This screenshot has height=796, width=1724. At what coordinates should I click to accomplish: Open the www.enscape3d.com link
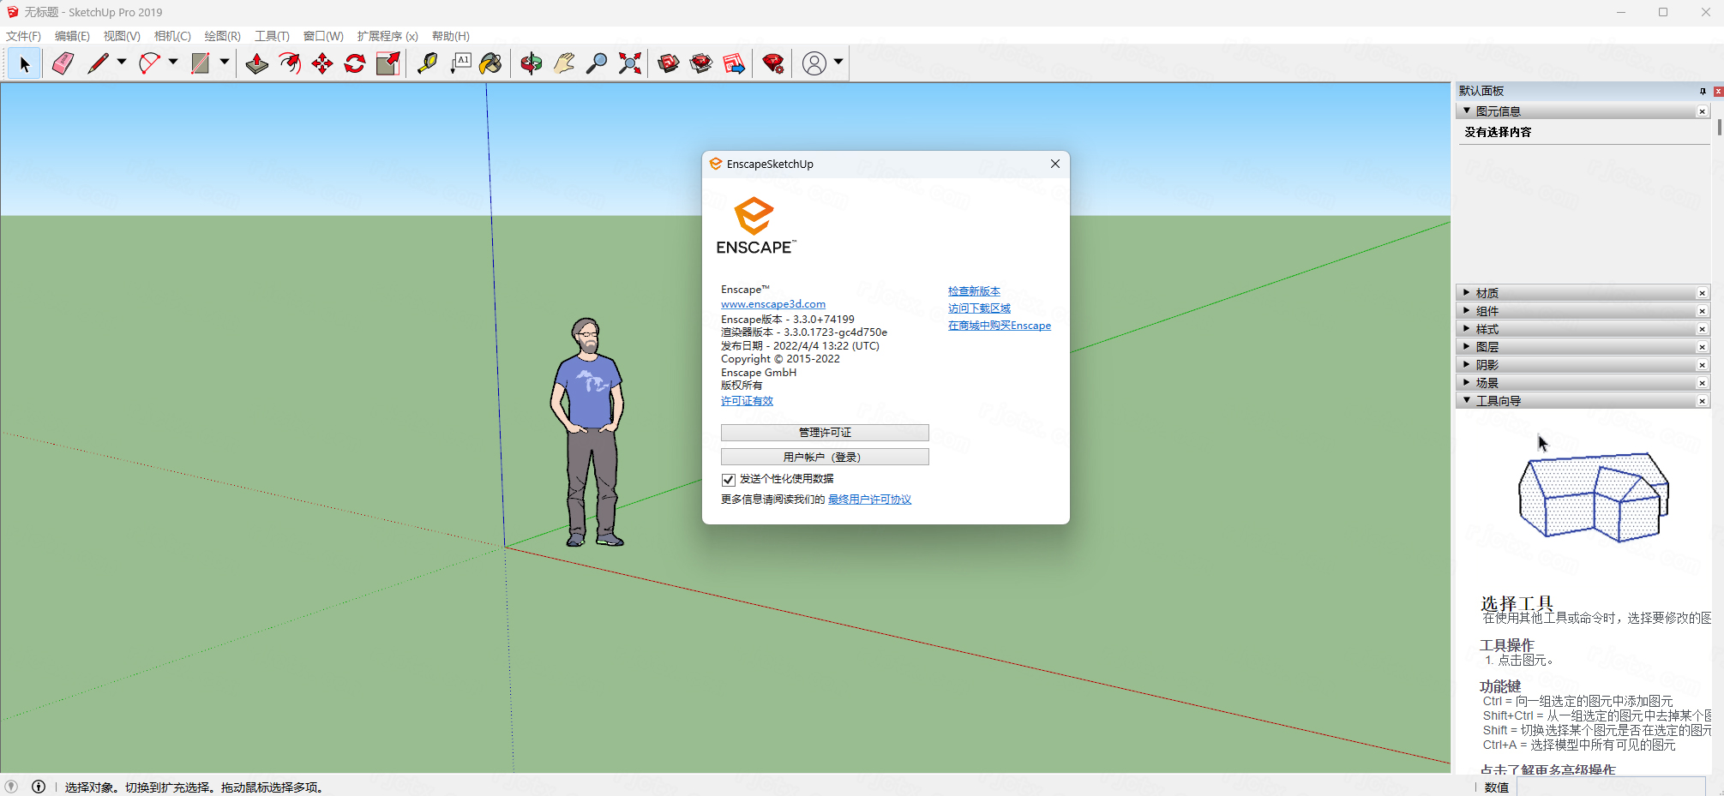click(773, 304)
